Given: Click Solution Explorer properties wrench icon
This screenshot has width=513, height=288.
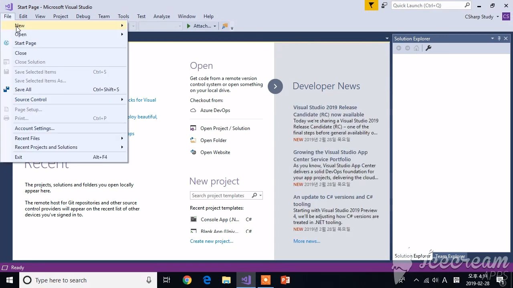Looking at the screenshot, I should click(428, 48).
